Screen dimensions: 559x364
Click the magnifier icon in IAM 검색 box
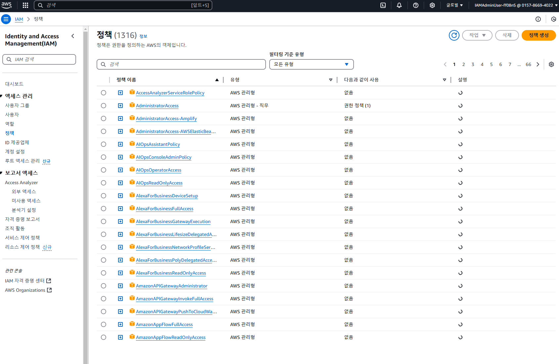click(9, 59)
